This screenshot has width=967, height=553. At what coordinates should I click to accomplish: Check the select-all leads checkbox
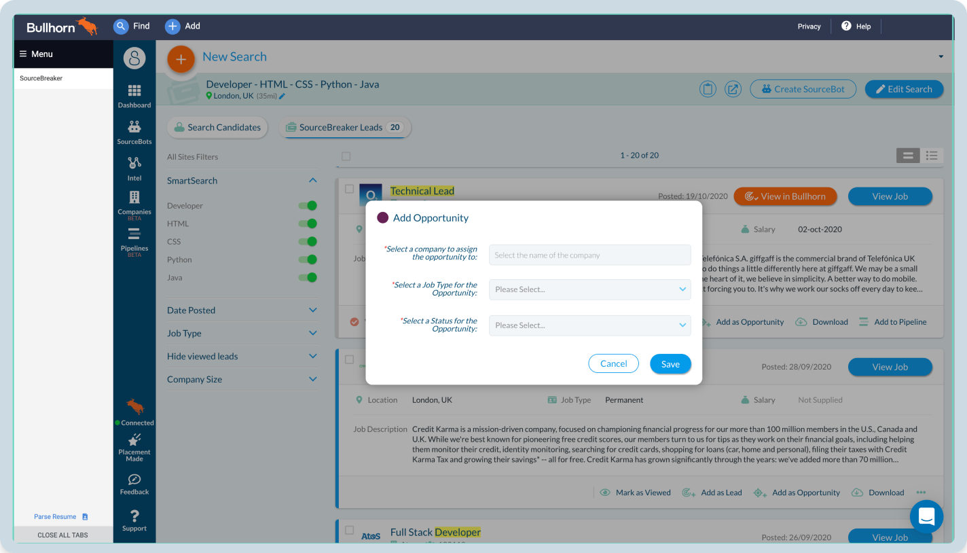[346, 156]
